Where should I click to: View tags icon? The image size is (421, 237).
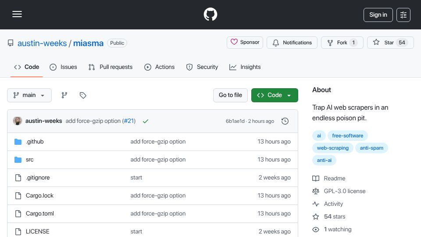pos(83,95)
